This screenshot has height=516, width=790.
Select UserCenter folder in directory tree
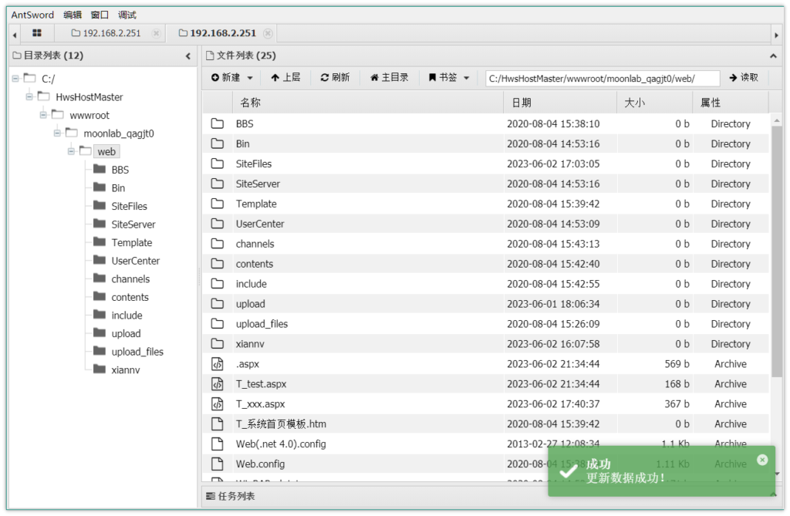(x=135, y=261)
